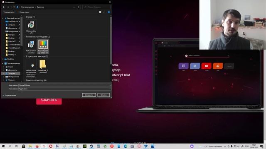Go up one folder with the up arrow
The image size is (266, 149).
(14, 7)
